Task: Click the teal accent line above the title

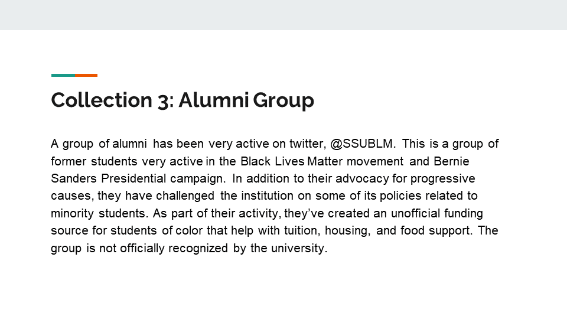Action: point(63,75)
